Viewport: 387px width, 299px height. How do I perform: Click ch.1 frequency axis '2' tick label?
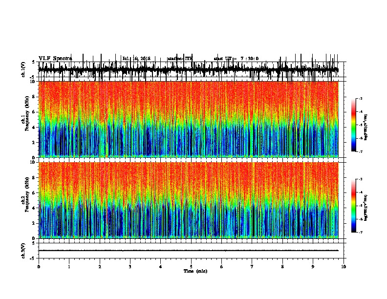[34, 143]
